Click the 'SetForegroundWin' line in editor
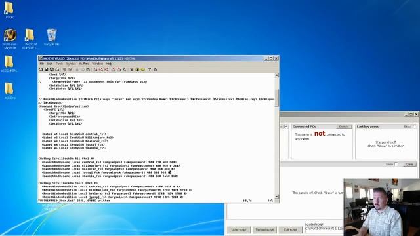This screenshot has height=236, width=420. [x=64, y=117]
